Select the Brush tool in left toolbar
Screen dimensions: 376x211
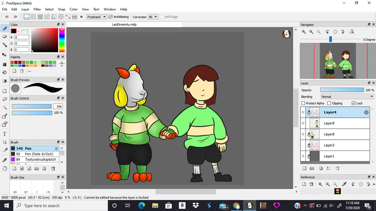pos(5,28)
